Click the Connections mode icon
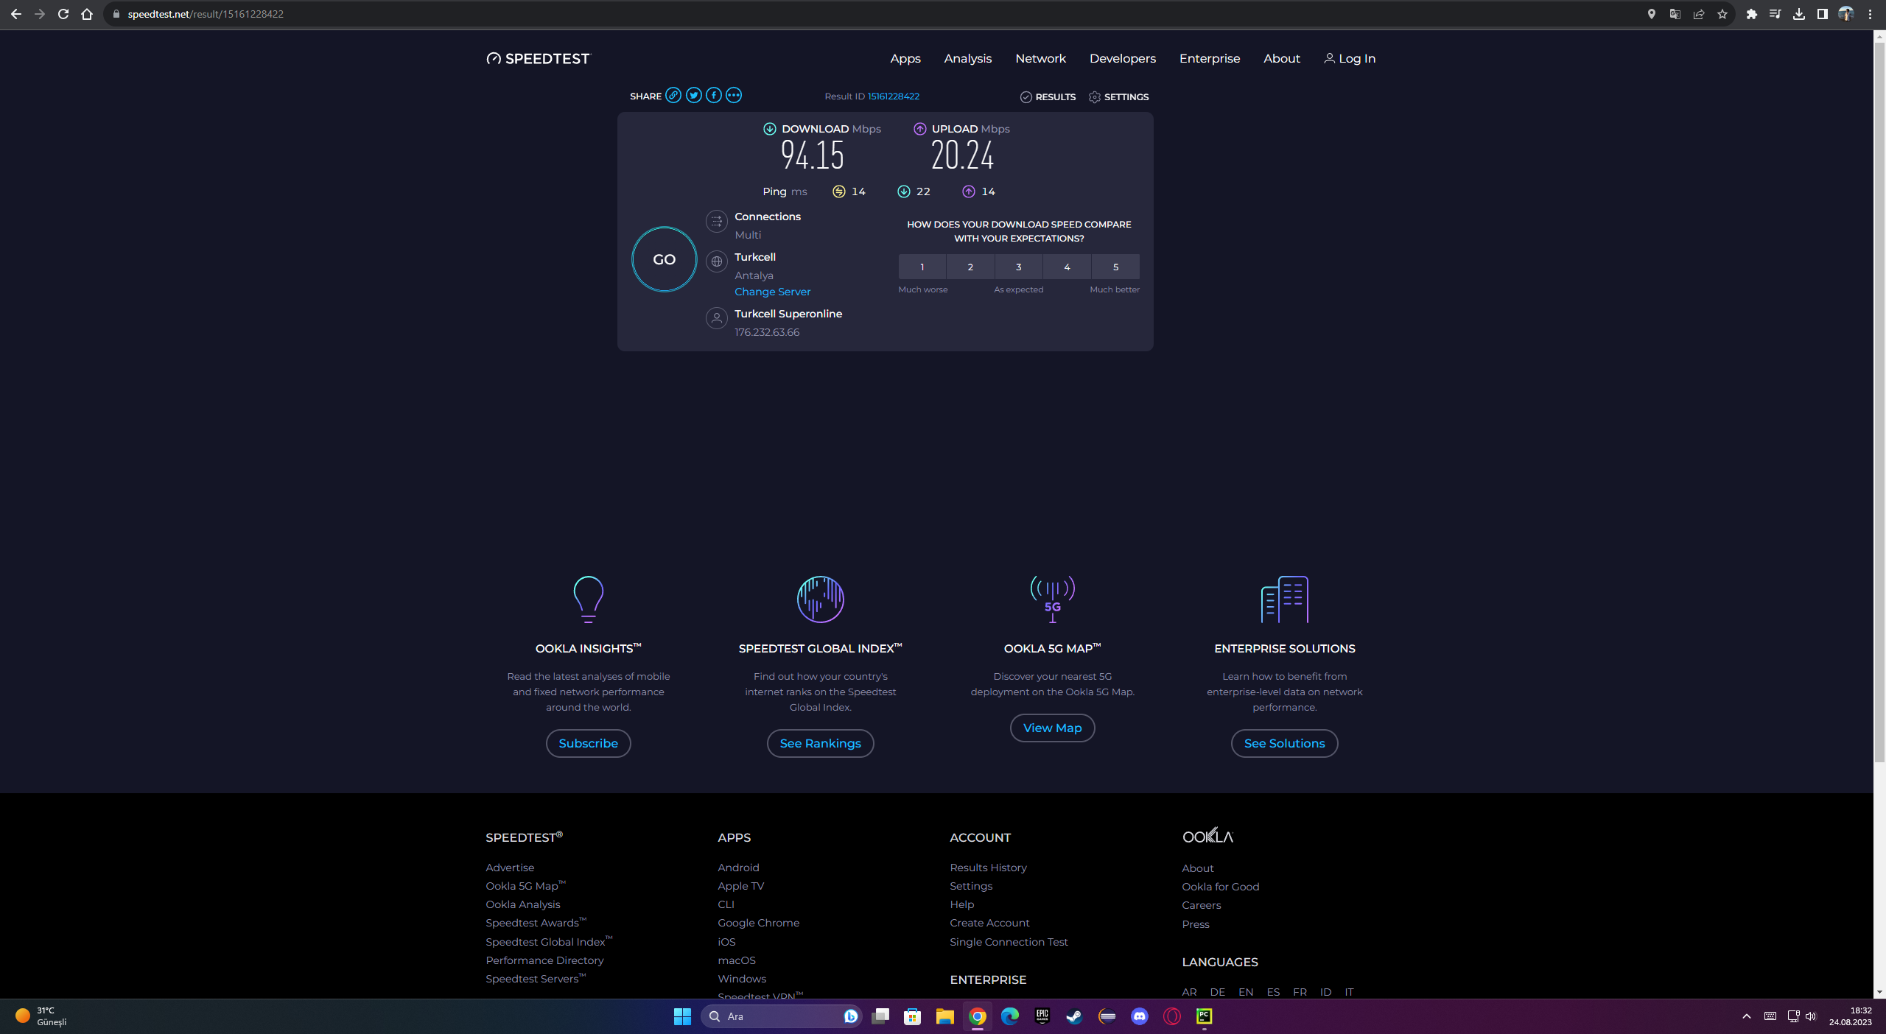Viewport: 1886px width, 1034px height. click(716, 221)
